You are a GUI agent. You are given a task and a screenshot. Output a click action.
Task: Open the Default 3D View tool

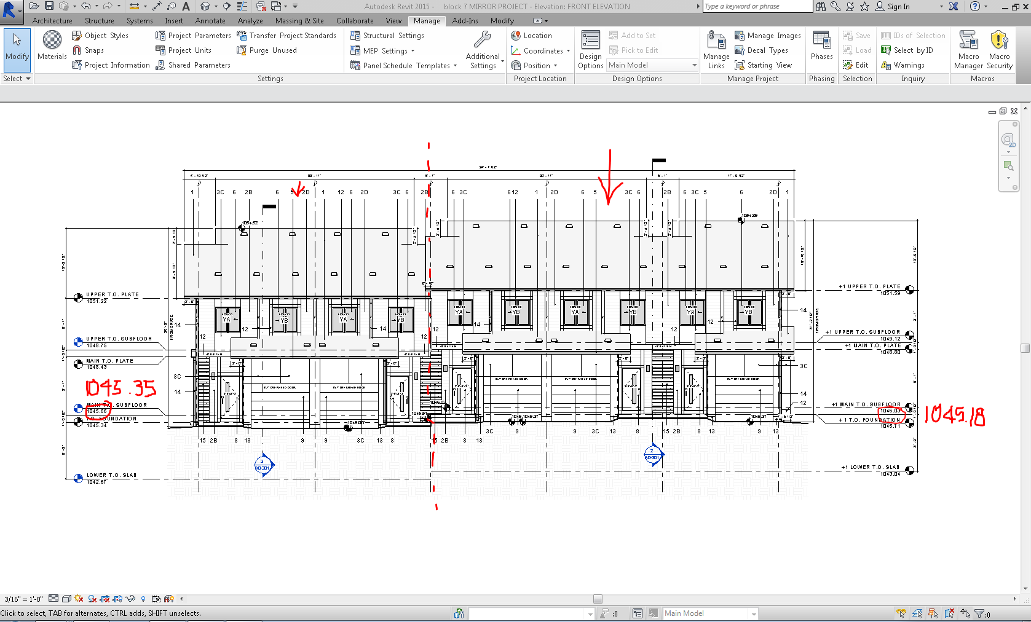pyautogui.click(x=205, y=6)
